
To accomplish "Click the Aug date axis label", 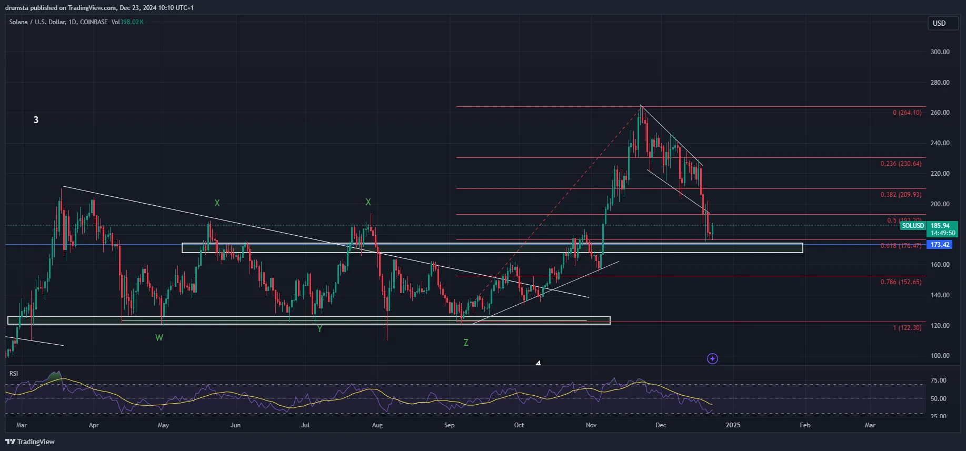I will pos(377,425).
